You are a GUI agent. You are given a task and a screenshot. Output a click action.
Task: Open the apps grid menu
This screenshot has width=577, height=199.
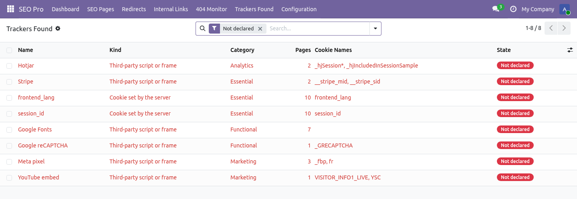(10, 9)
